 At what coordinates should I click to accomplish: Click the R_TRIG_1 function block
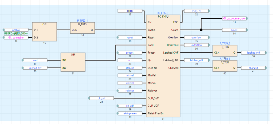[x=83, y=30]
